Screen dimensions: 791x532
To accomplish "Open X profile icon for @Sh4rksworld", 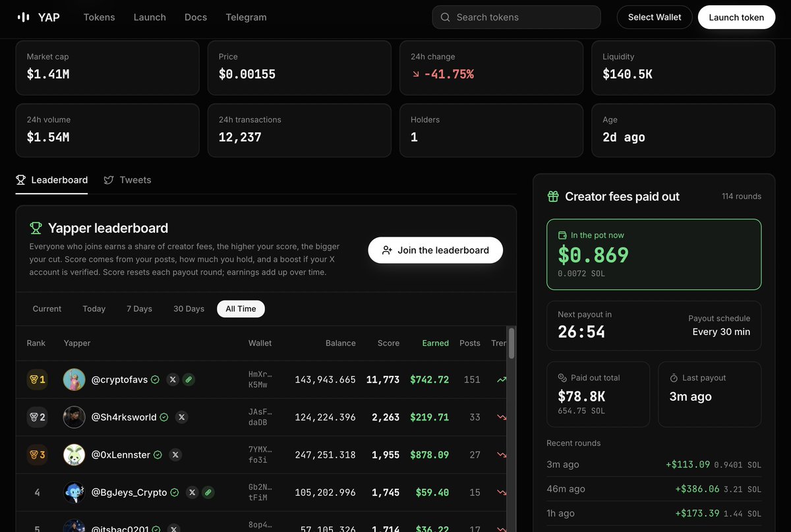I will click(x=182, y=417).
